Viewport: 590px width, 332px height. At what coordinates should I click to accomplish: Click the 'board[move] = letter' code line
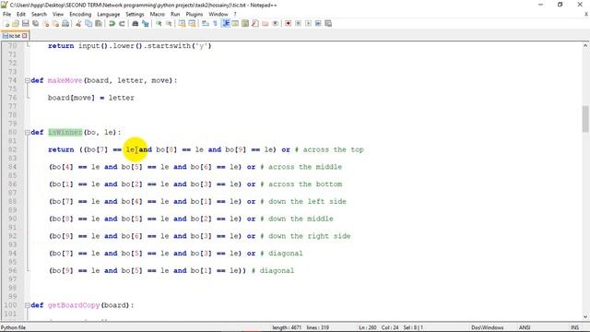pos(90,98)
